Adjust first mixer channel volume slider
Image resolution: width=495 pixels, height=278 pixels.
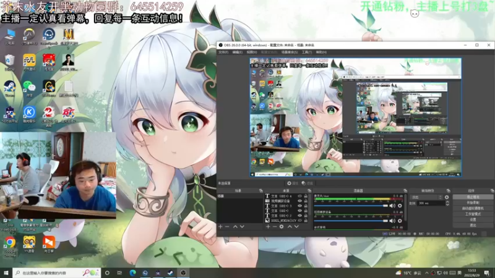[351, 206]
